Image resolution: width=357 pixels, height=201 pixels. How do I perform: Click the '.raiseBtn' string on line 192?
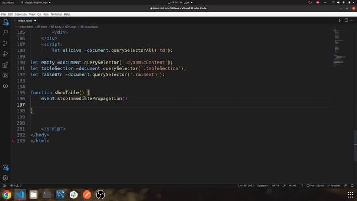145,74
